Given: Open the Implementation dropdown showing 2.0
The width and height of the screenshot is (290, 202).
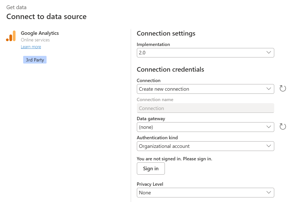Looking at the screenshot, I should click(205, 53).
